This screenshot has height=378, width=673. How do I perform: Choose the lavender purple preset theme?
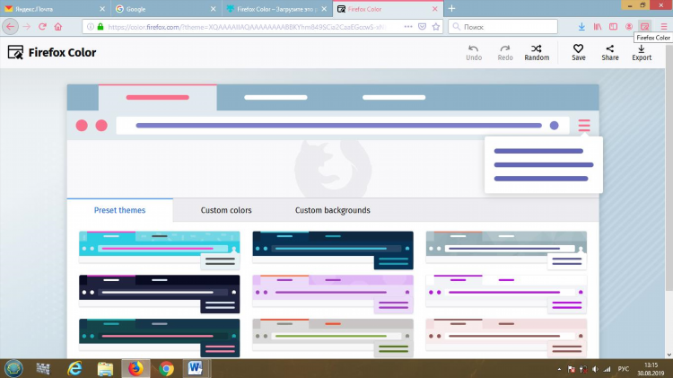(x=333, y=294)
